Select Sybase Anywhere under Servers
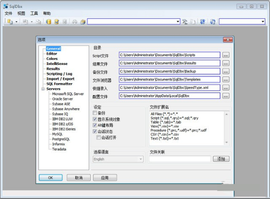The image size is (270, 199). click(66, 109)
